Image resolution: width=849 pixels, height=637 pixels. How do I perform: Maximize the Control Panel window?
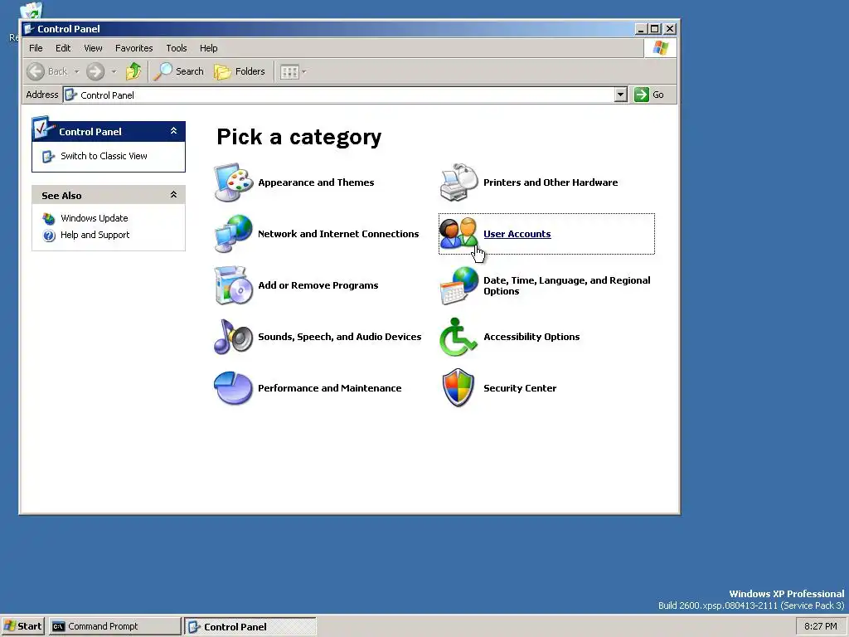coord(655,29)
